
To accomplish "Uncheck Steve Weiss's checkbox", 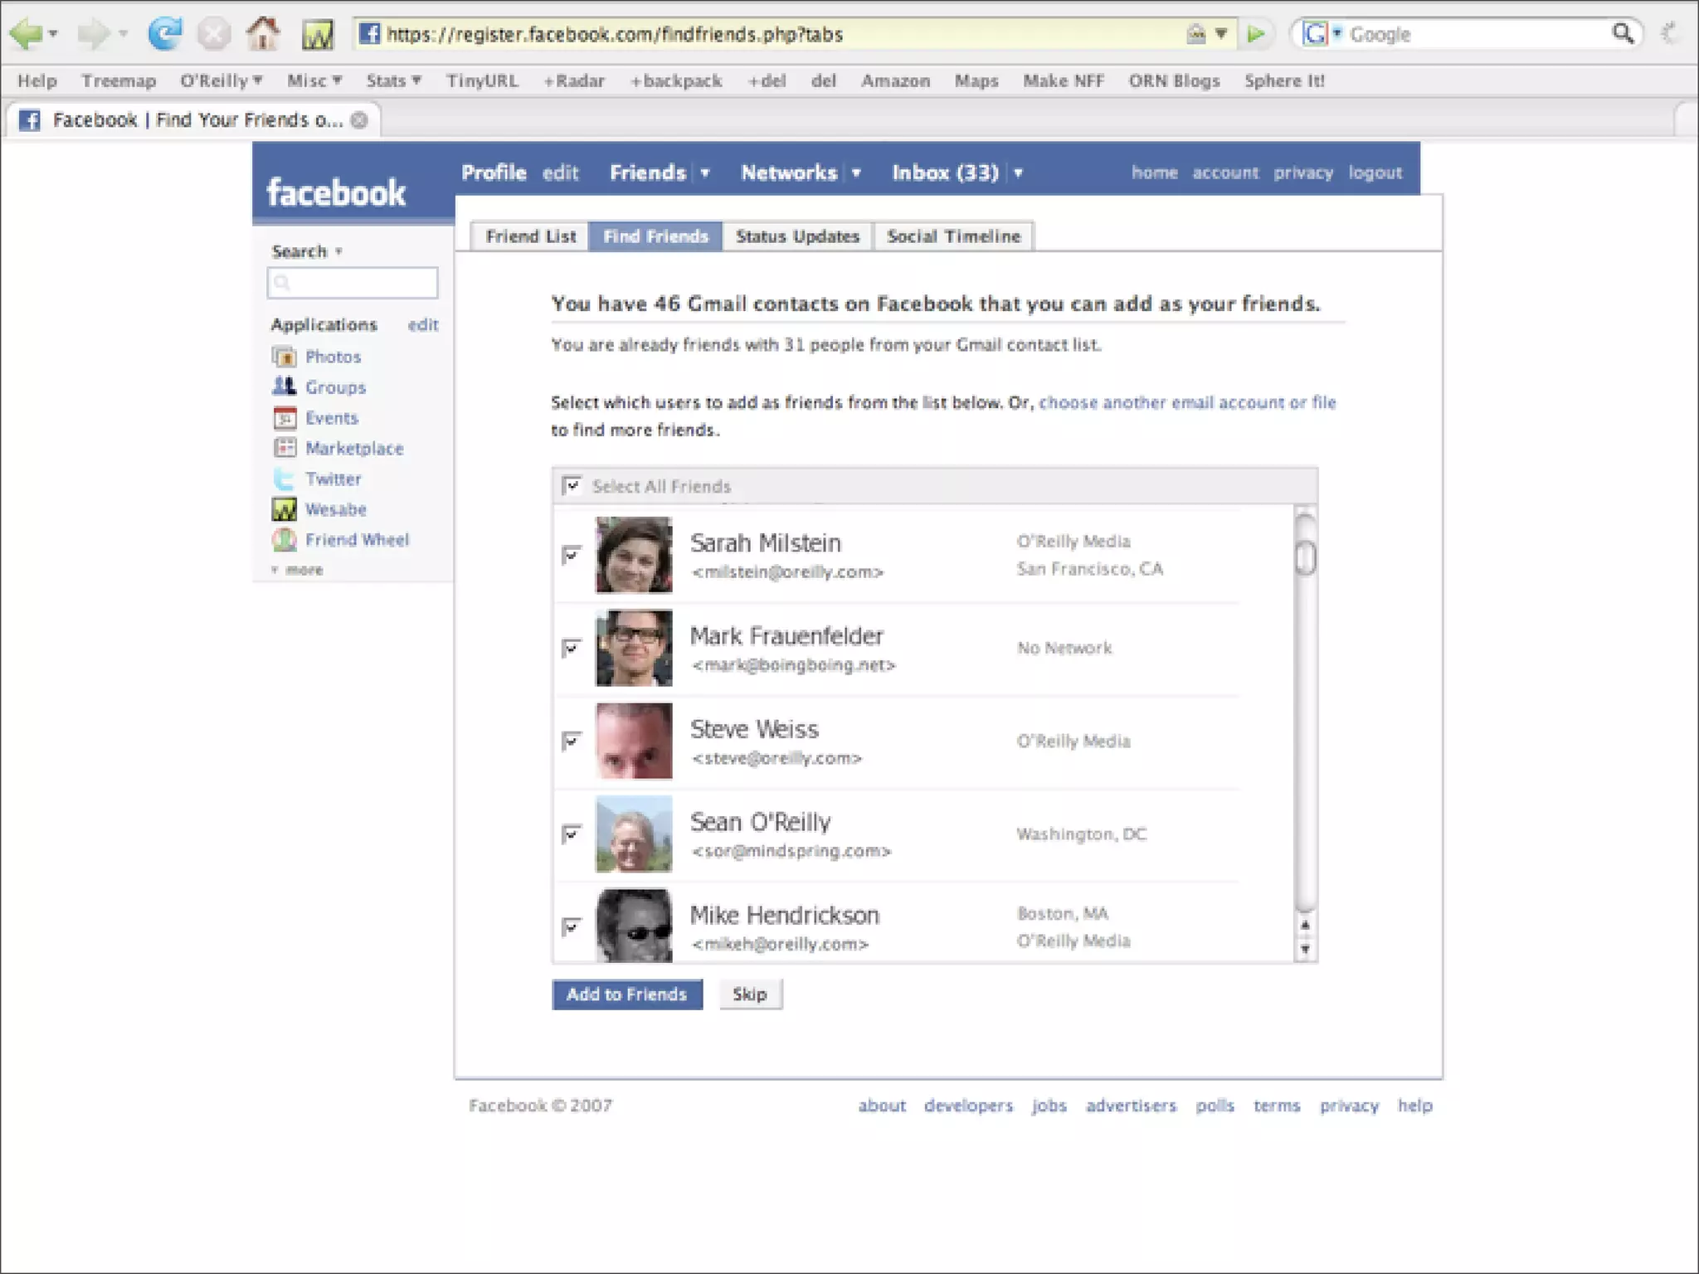I will click(572, 741).
